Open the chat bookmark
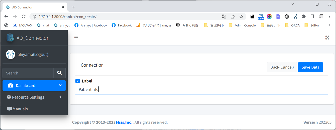This screenshot has width=336, height=130. pos(43,25)
